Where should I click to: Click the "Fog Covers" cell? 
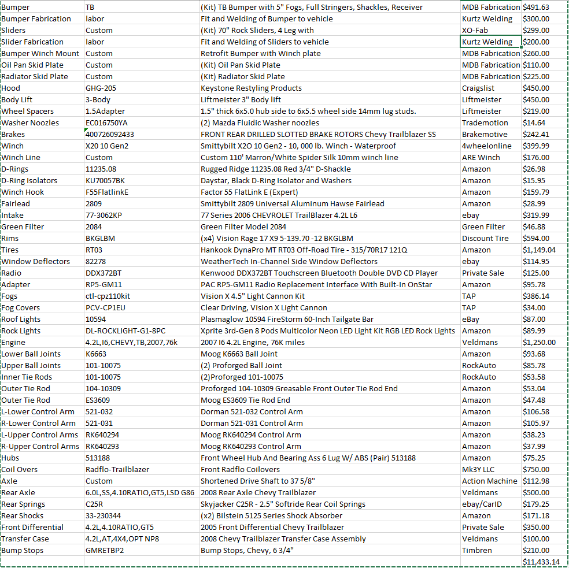(42, 307)
